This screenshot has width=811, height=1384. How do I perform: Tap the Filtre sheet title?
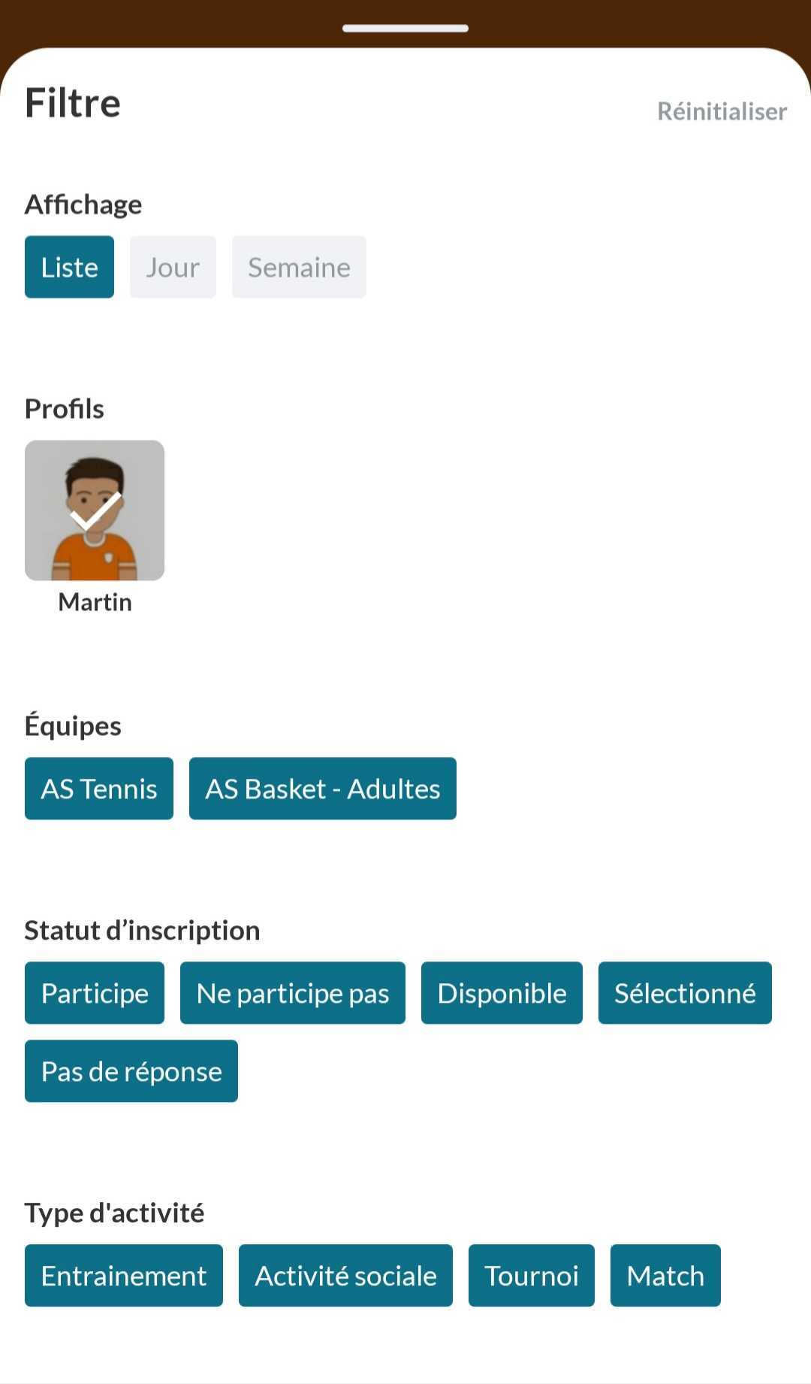pyautogui.click(x=73, y=103)
